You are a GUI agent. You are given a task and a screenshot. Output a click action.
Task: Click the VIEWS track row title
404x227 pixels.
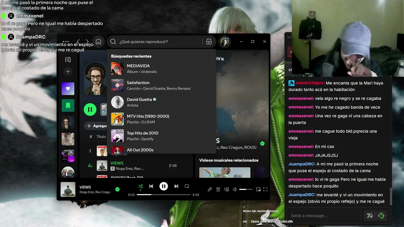coord(117,163)
